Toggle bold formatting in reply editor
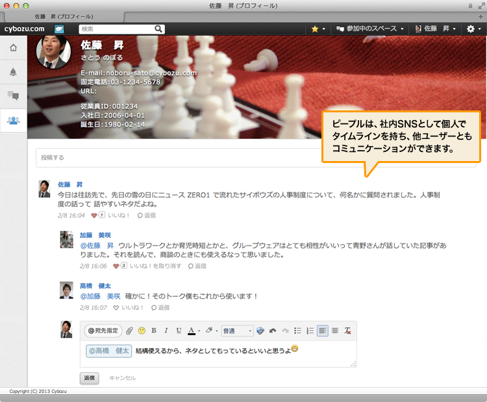487x402 pixels. point(154,331)
